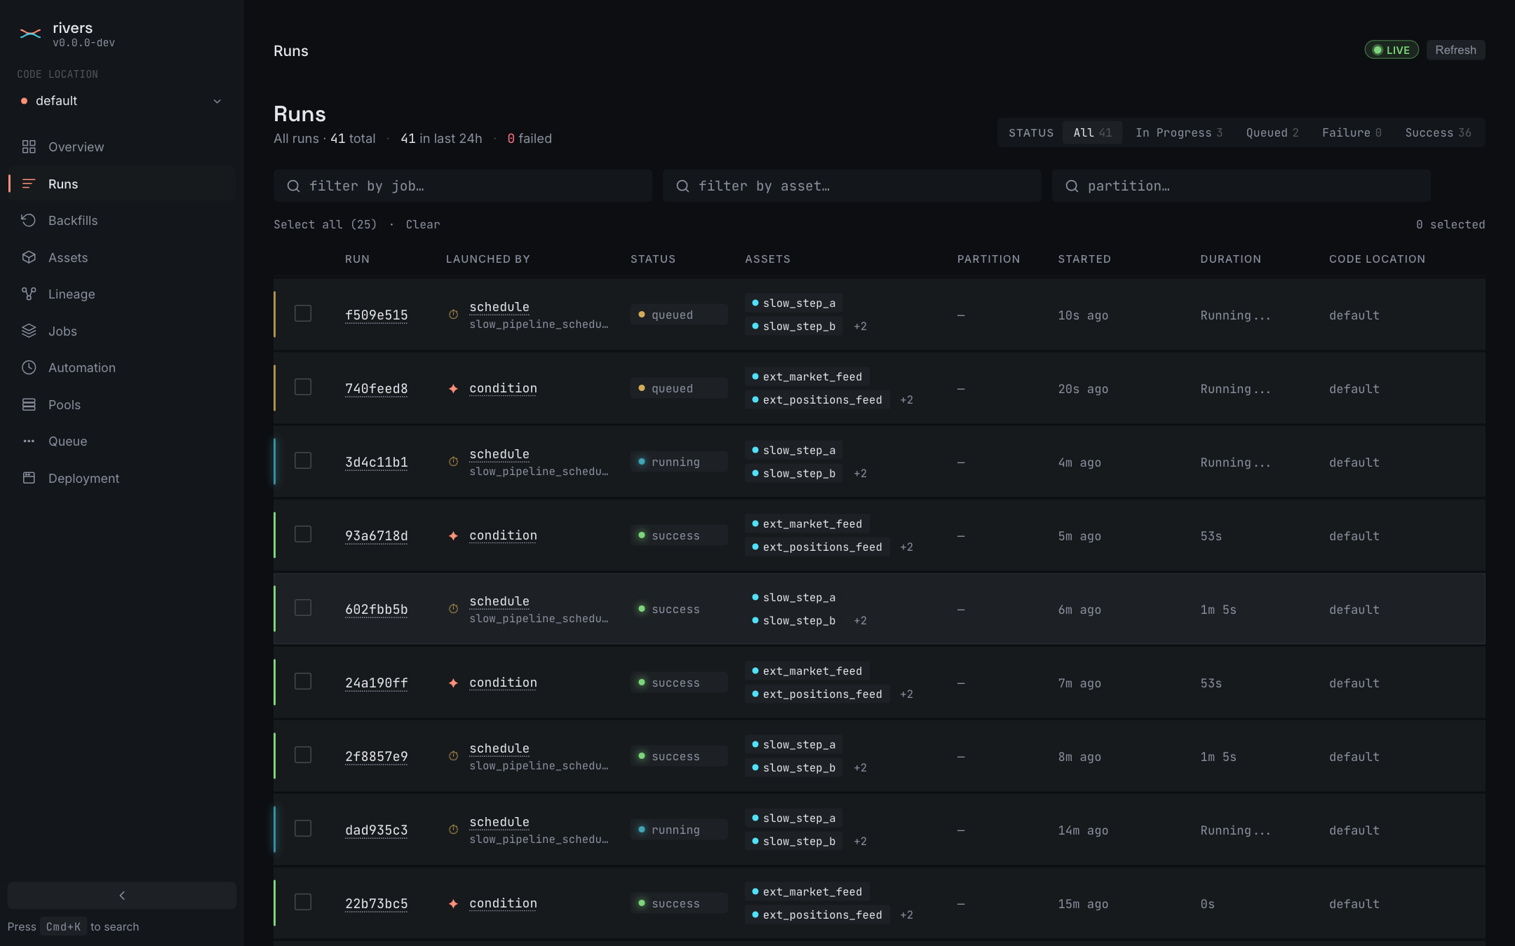Click condition sparkle icon for run 93a6718d
The image size is (1515, 946).
tap(454, 535)
